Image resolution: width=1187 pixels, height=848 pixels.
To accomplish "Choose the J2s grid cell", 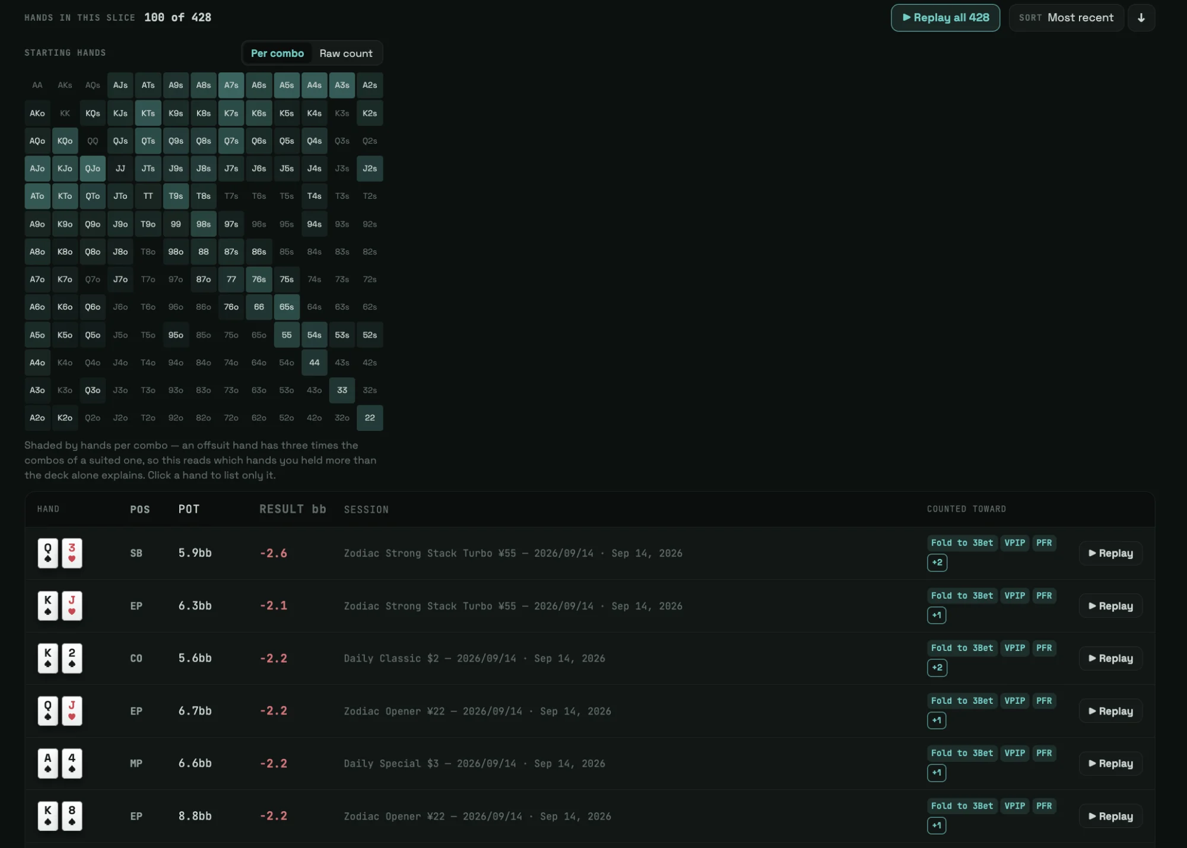I will pos(370,169).
